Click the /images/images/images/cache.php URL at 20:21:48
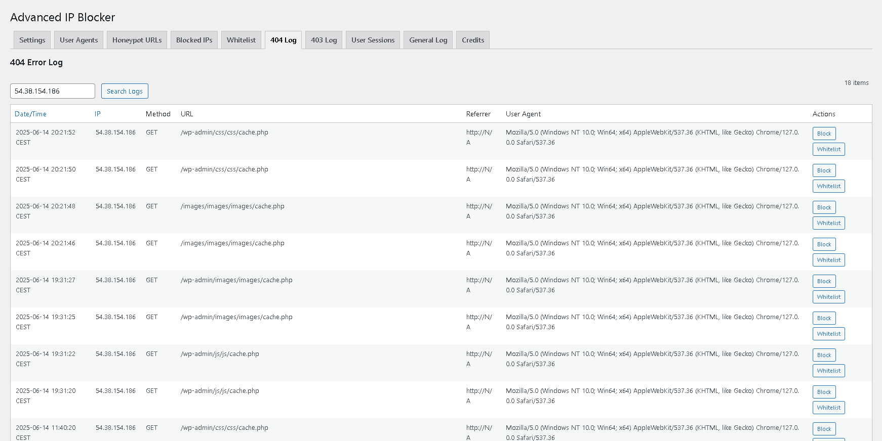The image size is (882, 441). [x=232, y=206]
